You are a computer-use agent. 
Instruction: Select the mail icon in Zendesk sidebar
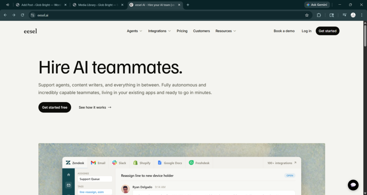[x=68, y=185]
